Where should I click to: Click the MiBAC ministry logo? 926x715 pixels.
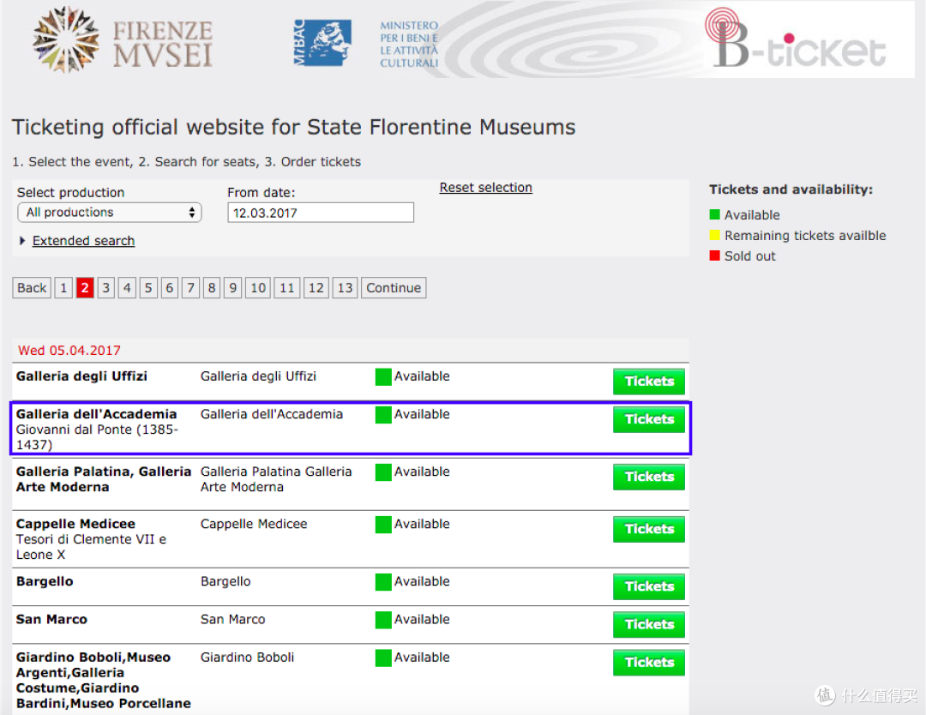pos(365,43)
